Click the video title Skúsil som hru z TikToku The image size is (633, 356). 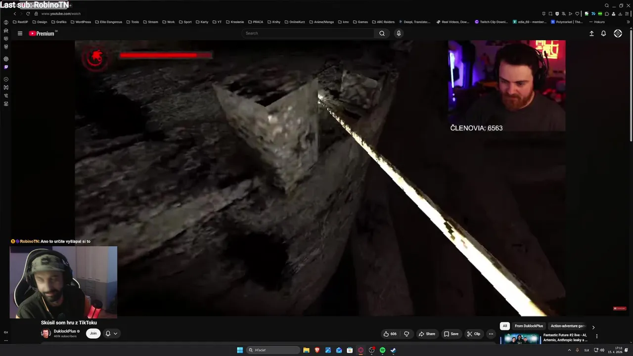pyautogui.click(x=69, y=323)
